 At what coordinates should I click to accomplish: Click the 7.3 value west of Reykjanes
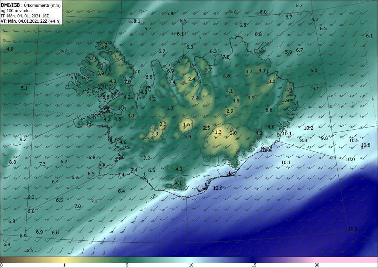click(42, 164)
